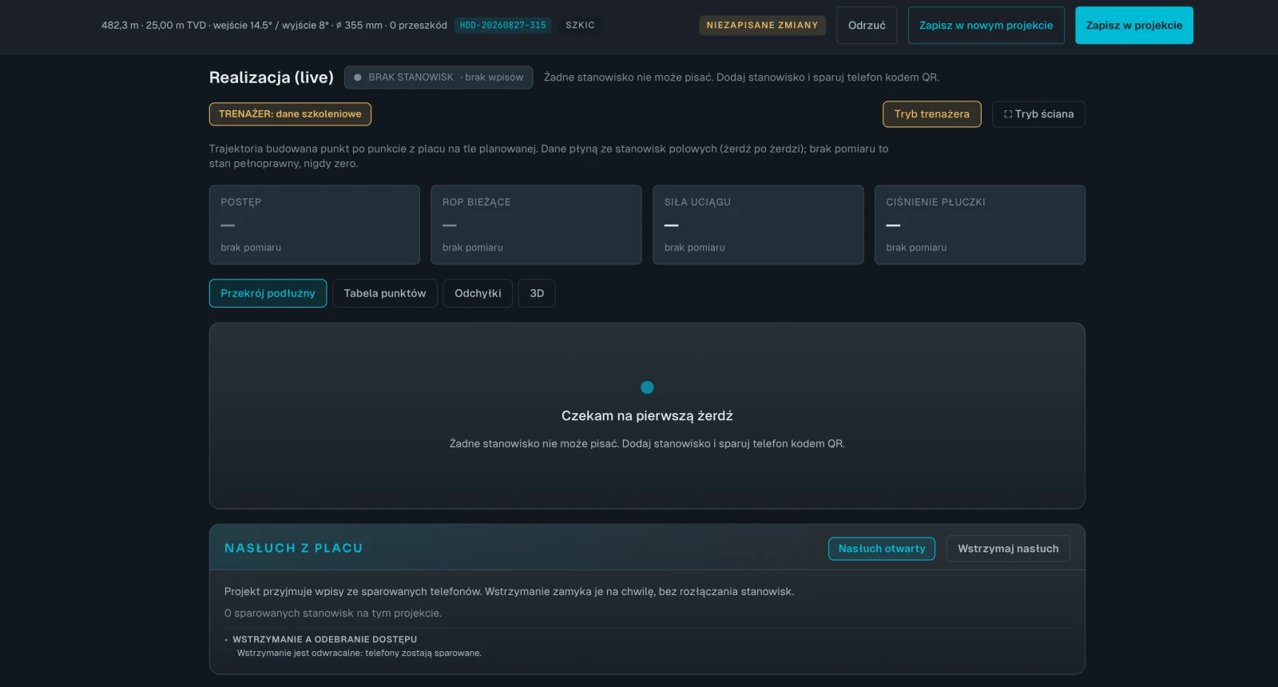Click the ROP BIEŻĄCE metric card
1278x687 pixels.
tap(536, 224)
